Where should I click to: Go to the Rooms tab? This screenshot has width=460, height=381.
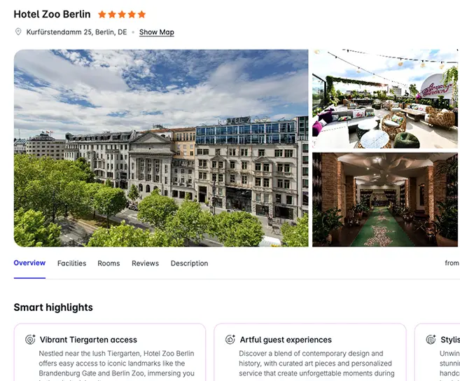click(109, 263)
